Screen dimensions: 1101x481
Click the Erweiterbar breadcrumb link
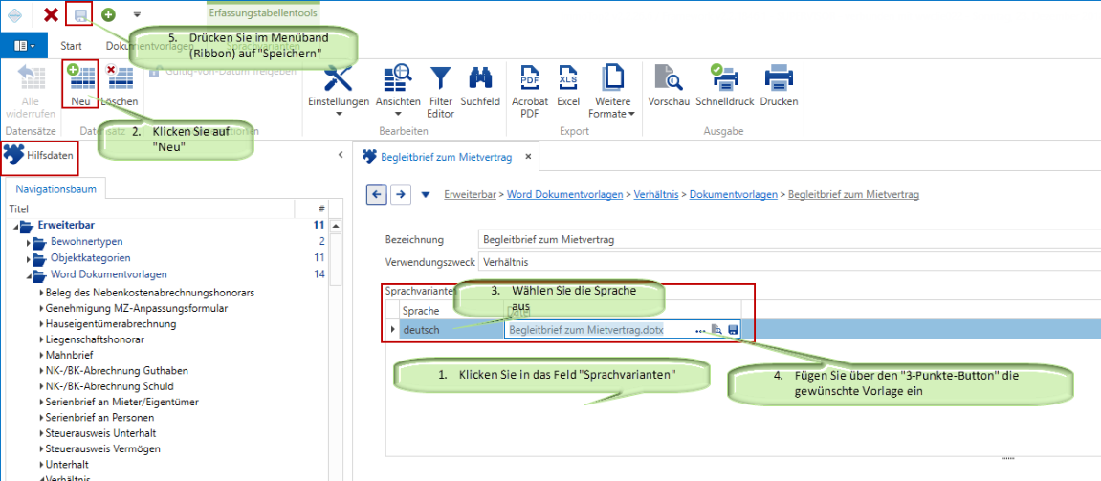click(472, 194)
